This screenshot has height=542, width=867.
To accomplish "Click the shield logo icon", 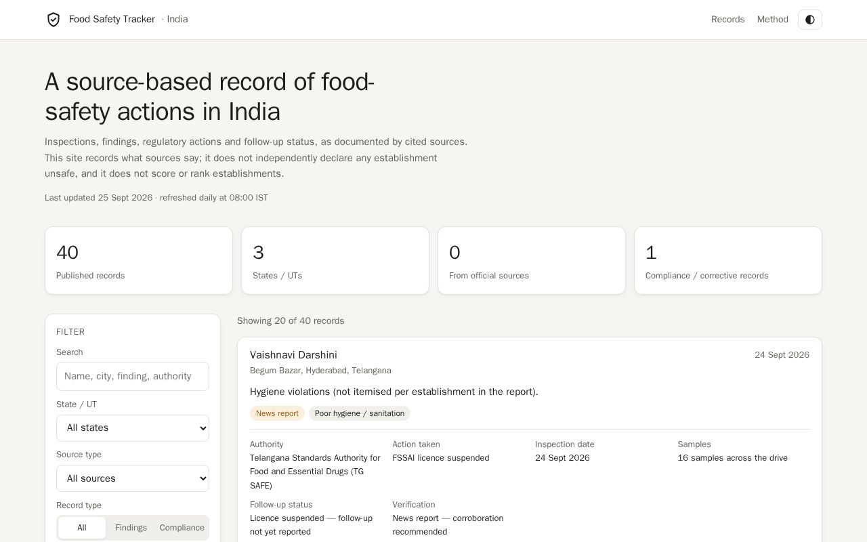I will pyautogui.click(x=54, y=20).
